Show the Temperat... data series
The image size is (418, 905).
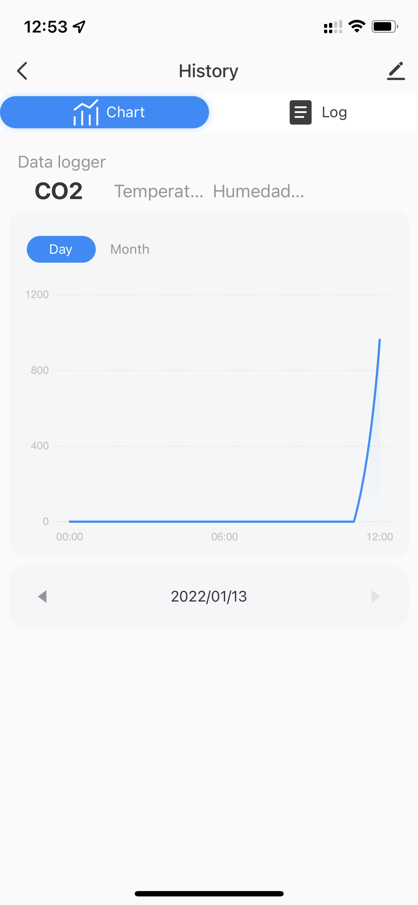(159, 191)
